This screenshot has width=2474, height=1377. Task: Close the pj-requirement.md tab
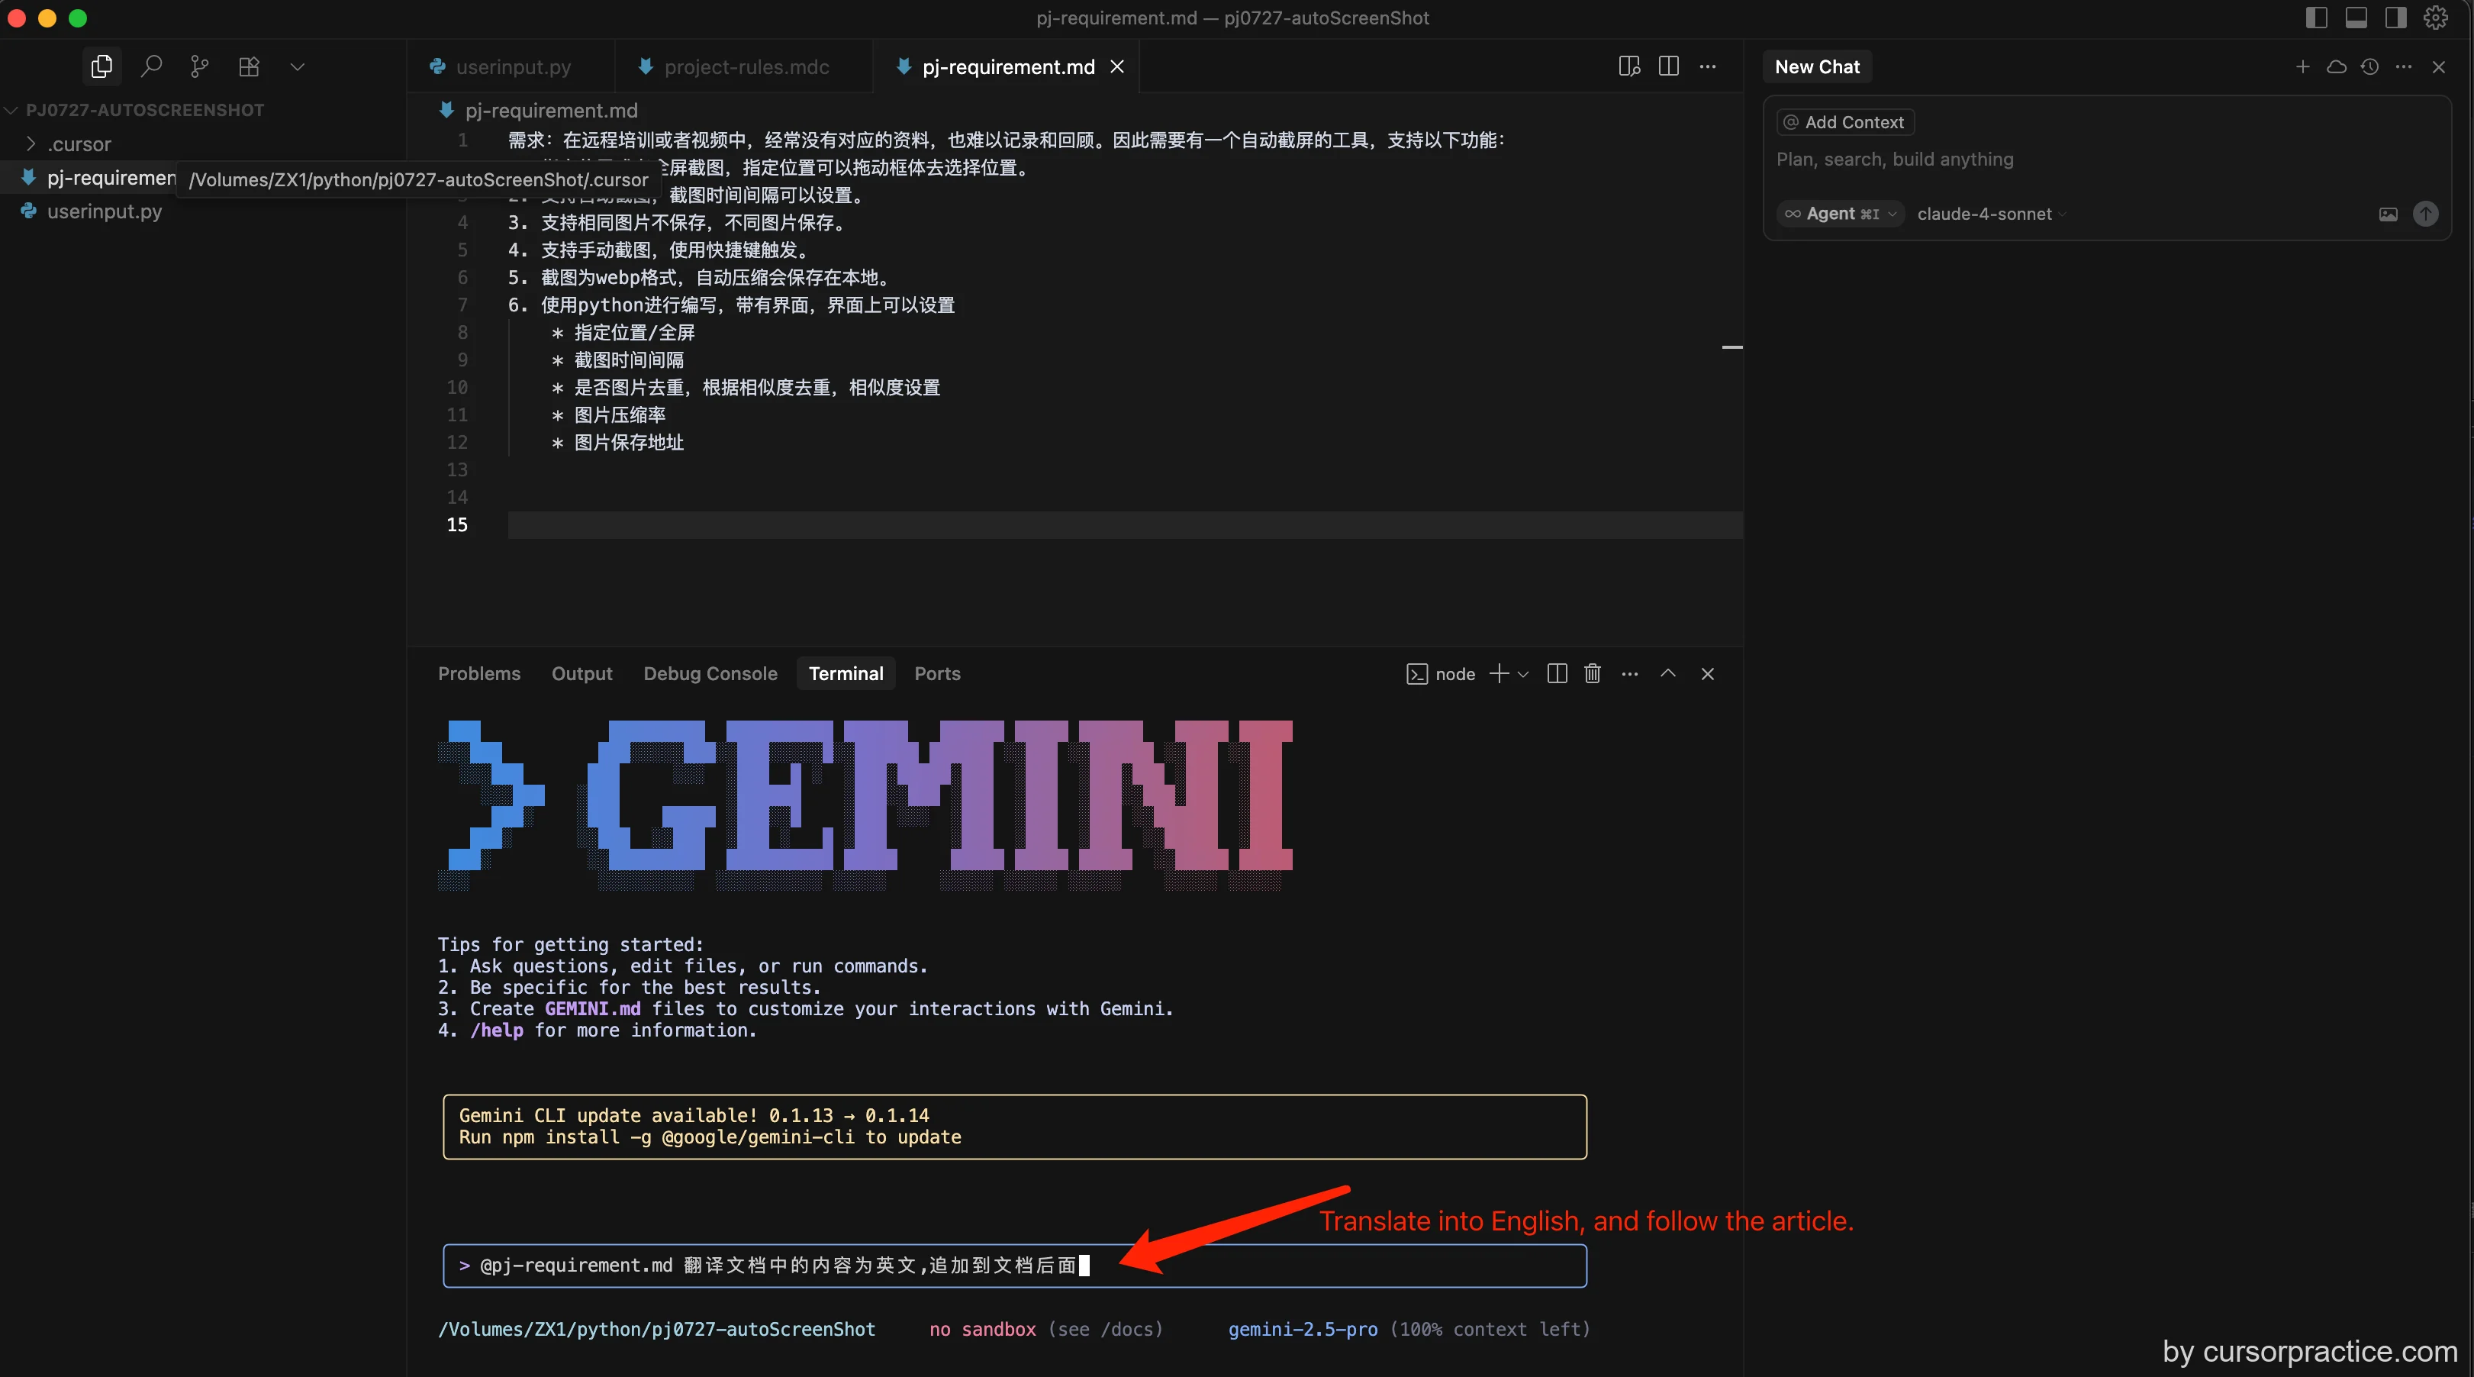pos(1117,66)
